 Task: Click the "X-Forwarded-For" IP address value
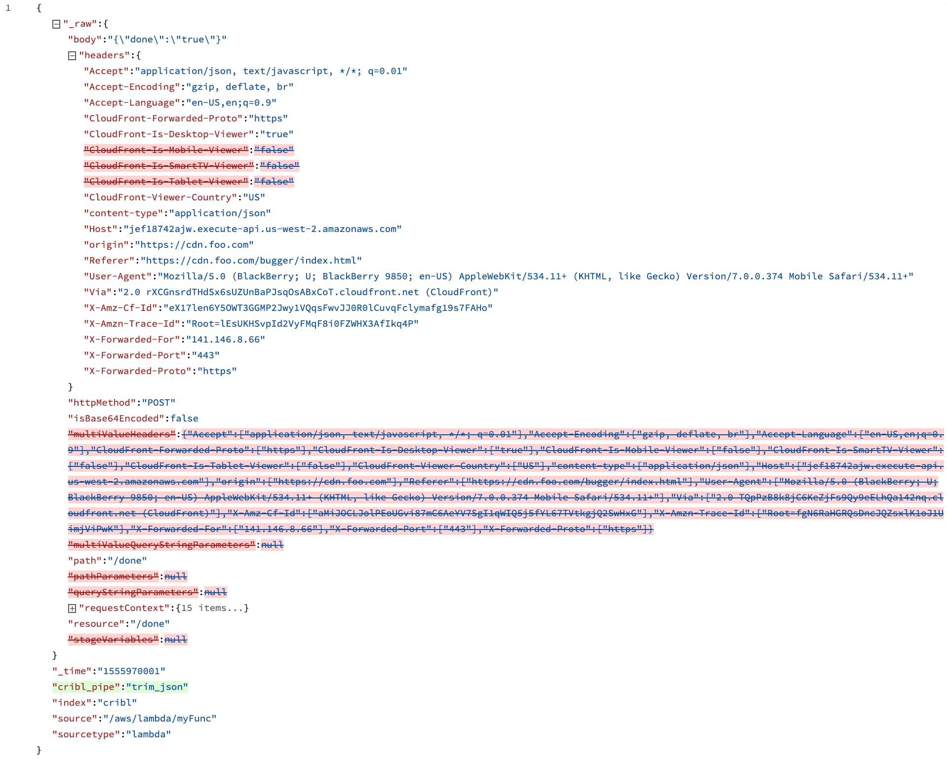click(x=225, y=340)
